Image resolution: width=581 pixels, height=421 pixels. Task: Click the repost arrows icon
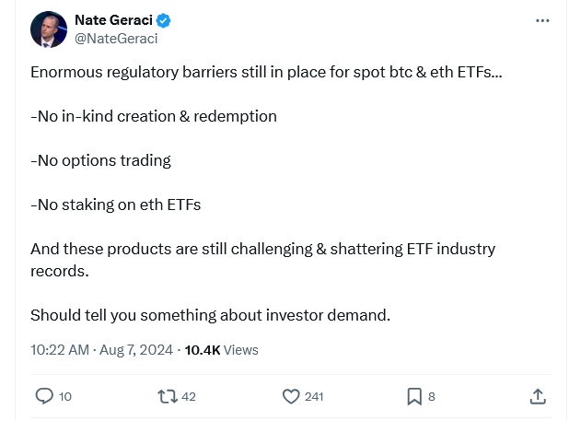(168, 396)
